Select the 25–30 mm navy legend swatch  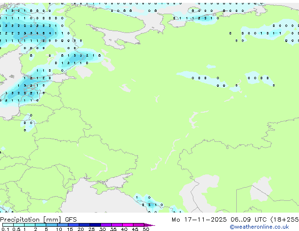(x=95, y=225)
